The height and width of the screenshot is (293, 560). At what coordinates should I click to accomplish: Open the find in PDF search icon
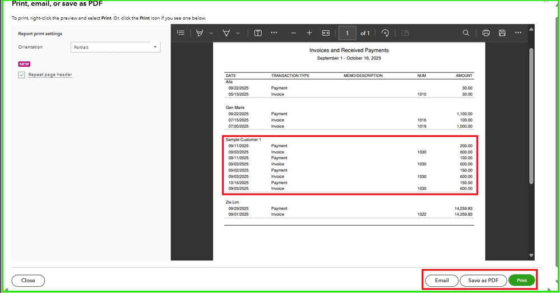466,34
